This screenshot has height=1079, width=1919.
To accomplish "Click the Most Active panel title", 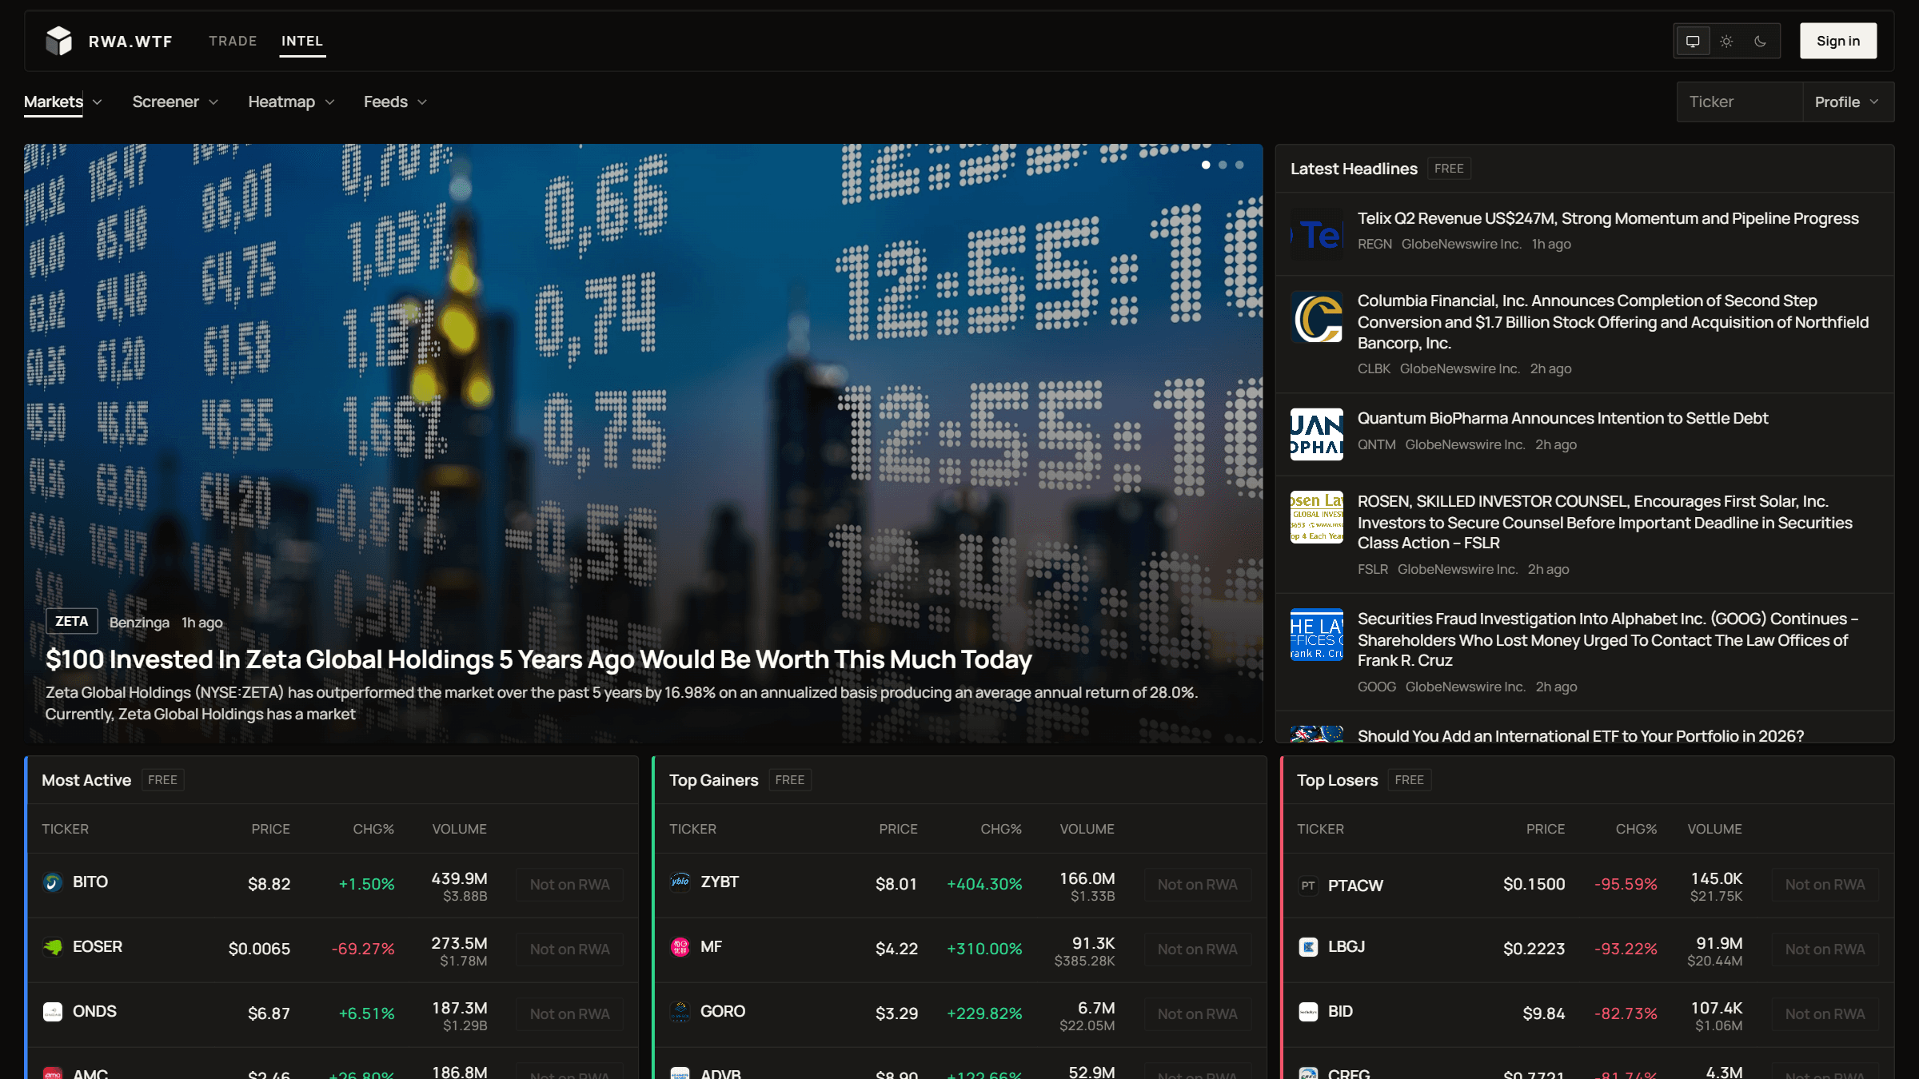I will (x=86, y=780).
